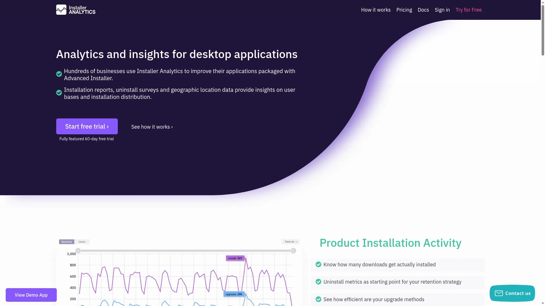Click checkmark next to Uninstall metrics item

(318, 282)
